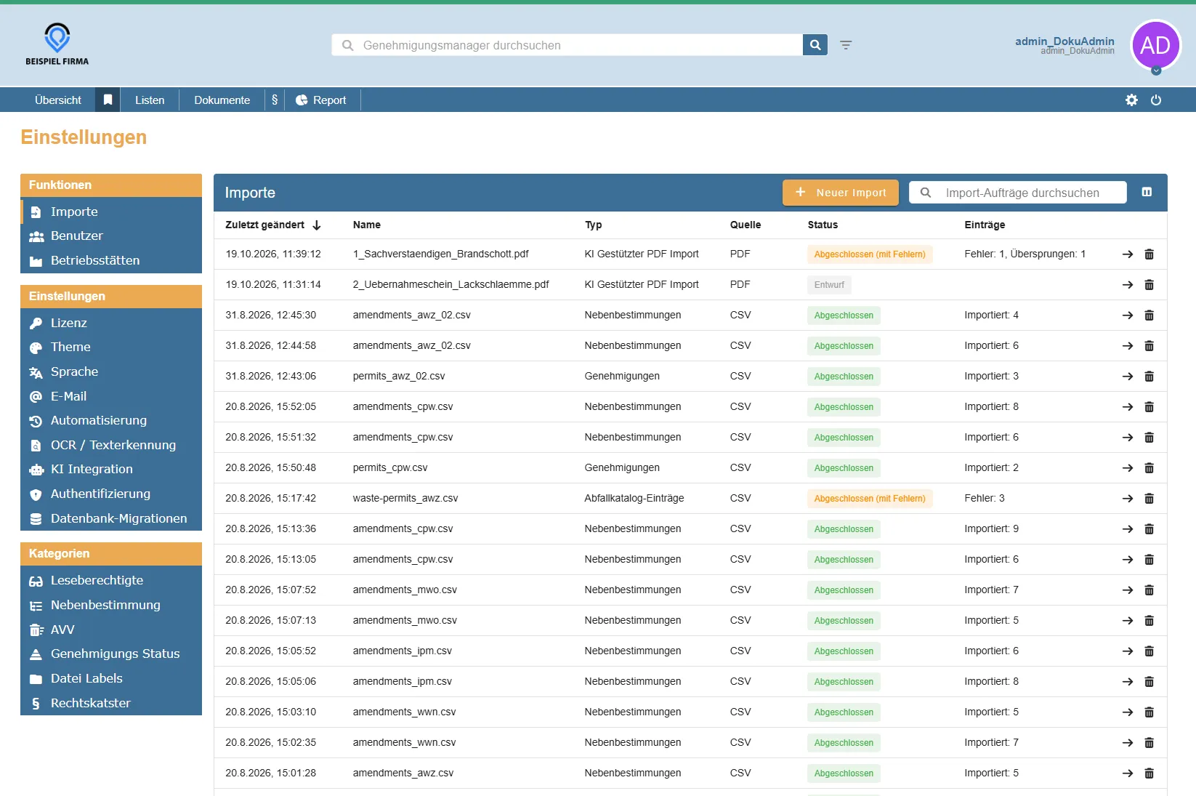Sort table by the Status column header

[823, 225]
